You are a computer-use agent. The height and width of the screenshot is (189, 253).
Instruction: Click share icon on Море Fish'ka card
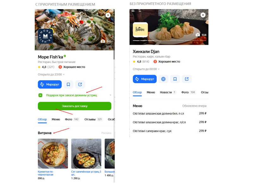(x=80, y=84)
